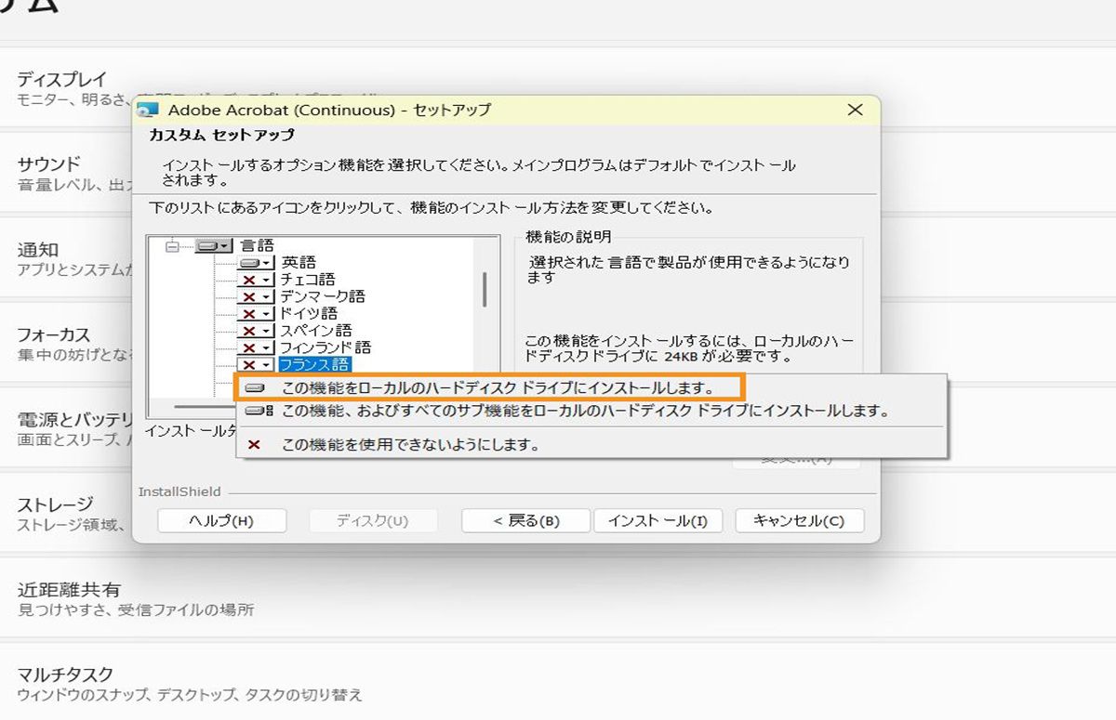The image size is (1116, 720).
Task: Click the vertical scrollbar of the feature tree
Action: [485, 289]
